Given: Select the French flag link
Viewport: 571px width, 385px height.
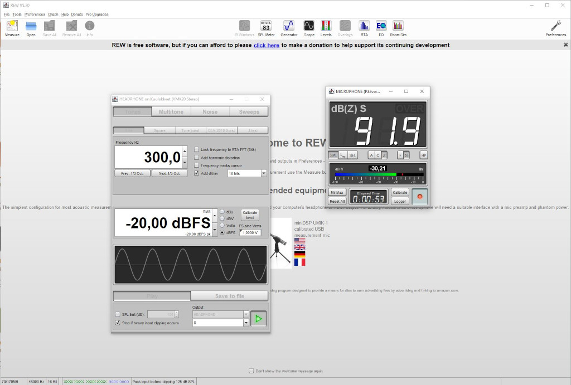Looking at the screenshot, I should tap(299, 262).
